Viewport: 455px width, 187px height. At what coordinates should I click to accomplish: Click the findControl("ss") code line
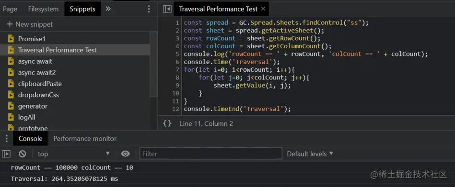coord(276,22)
